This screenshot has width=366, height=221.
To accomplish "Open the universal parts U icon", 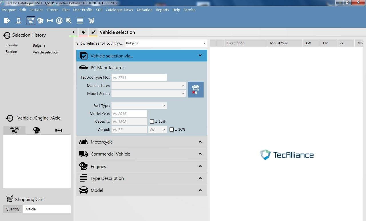I will tap(59, 21).
